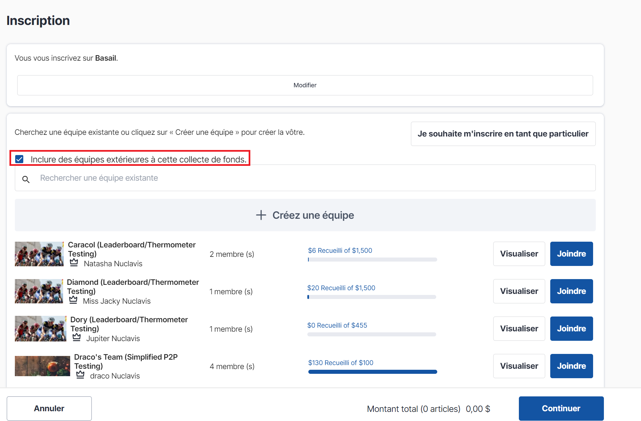
Task: Join the Caracol team
Action: click(x=571, y=254)
